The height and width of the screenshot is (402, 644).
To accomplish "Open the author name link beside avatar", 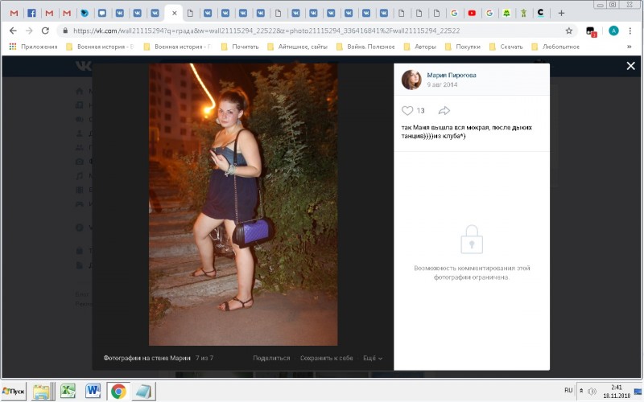I will coord(452,75).
